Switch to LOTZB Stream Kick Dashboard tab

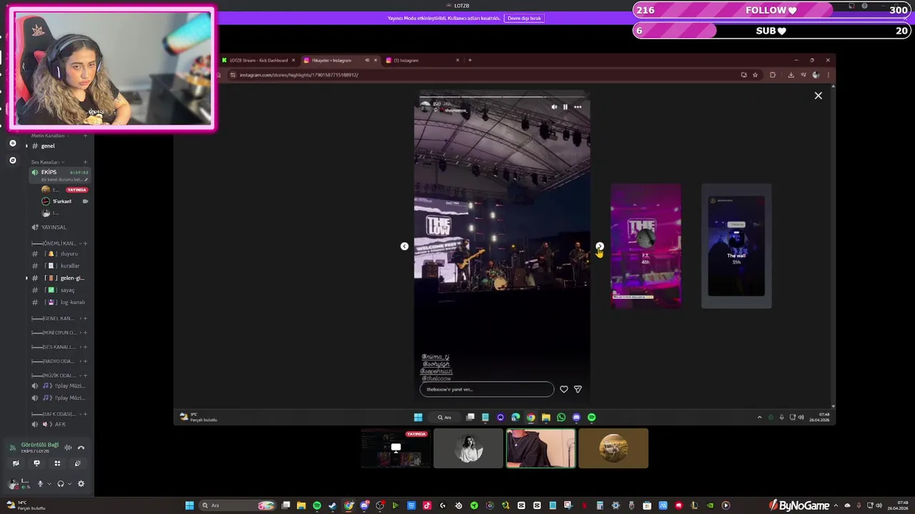pos(258,60)
